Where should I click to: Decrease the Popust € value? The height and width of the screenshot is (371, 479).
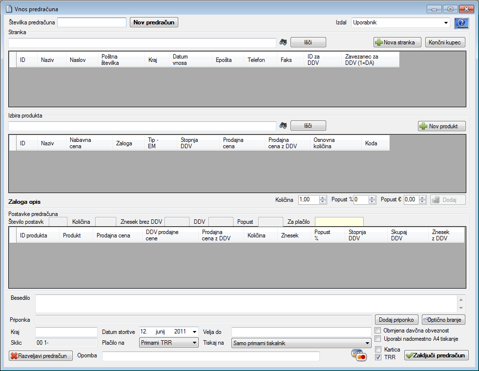(x=422, y=202)
